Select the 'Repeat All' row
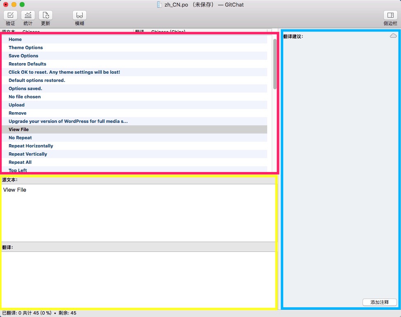401x317 pixels. (x=135, y=162)
